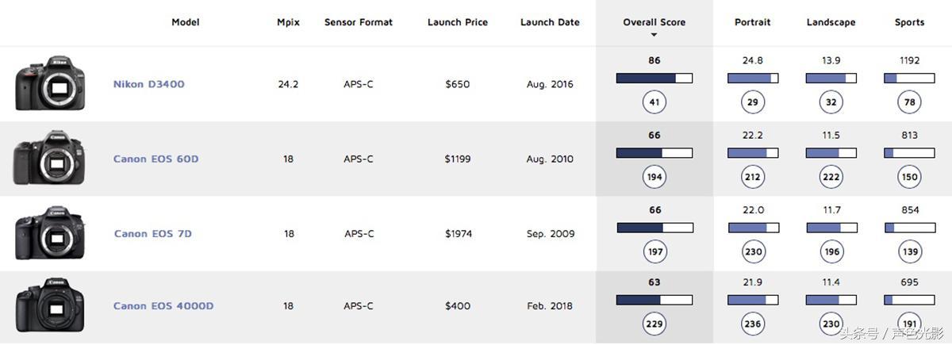This screenshot has height=345, width=952.
Task: Click portrait rank circle 230
Action: pyautogui.click(x=753, y=251)
